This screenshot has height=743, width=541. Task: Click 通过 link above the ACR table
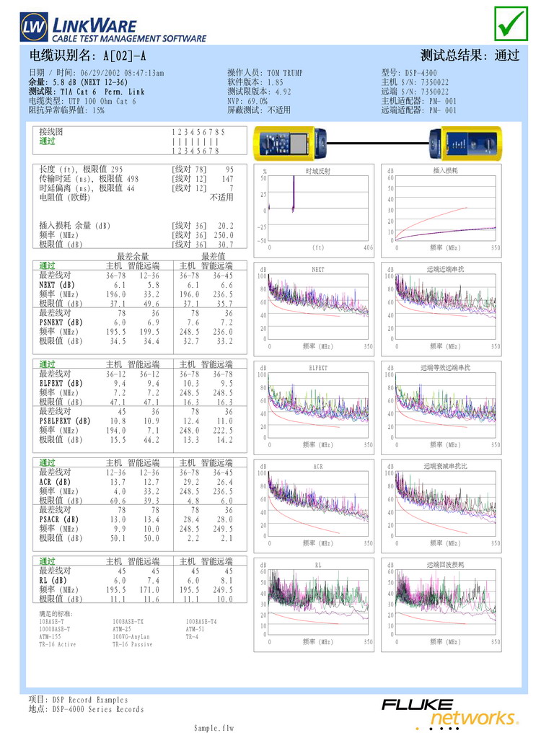(47, 462)
